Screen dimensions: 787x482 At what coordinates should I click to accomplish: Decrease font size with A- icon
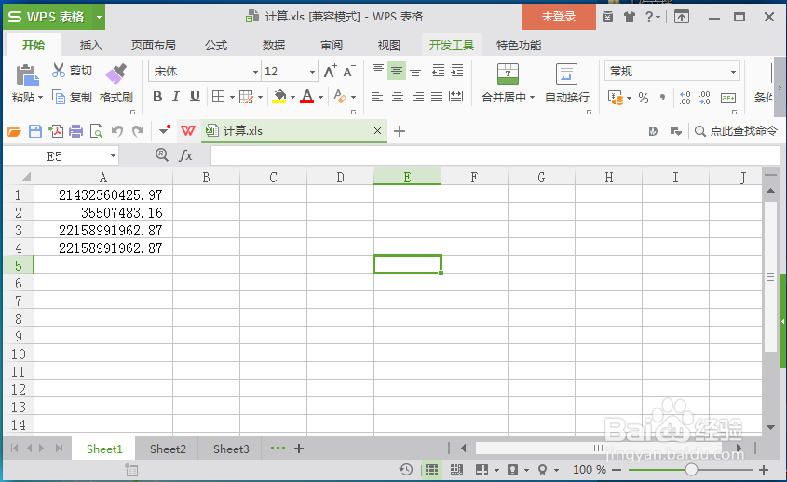pos(349,72)
